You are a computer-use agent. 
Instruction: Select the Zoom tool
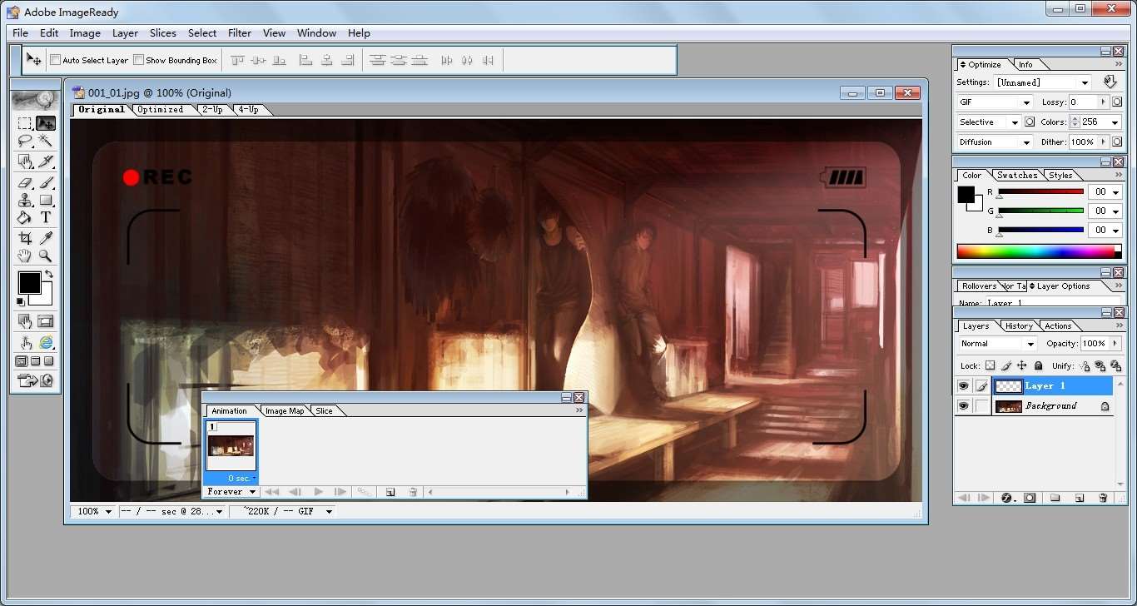[x=45, y=256]
